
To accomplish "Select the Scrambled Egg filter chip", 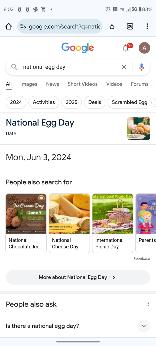I will (x=129, y=102).
